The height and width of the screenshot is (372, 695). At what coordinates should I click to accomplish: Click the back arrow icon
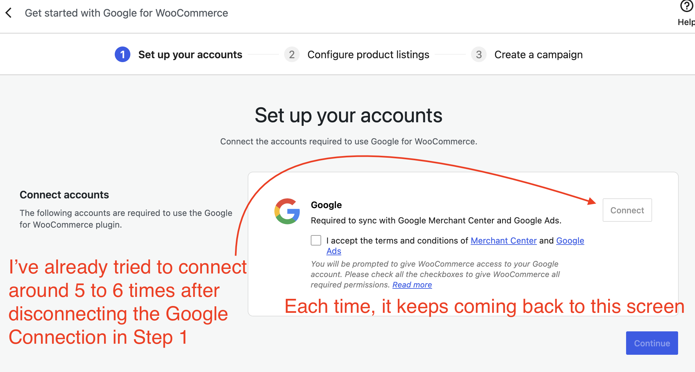[9, 13]
